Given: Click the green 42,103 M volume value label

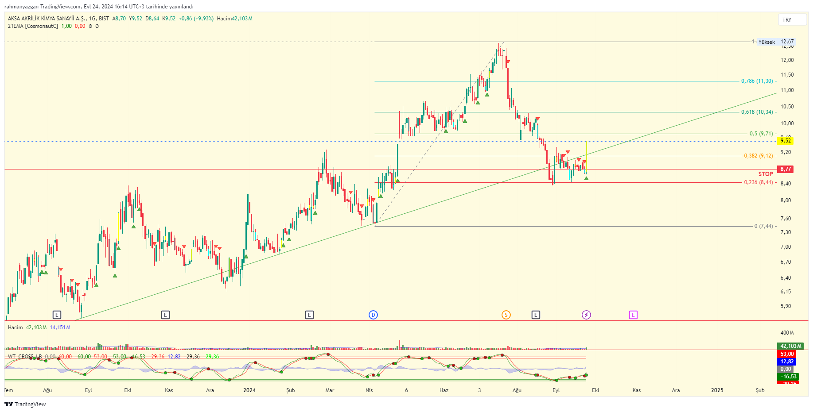Looking at the screenshot, I should pyautogui.click(x=790, y=346).
